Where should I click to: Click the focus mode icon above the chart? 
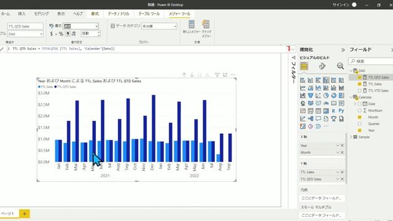click(x=225, y=75)
